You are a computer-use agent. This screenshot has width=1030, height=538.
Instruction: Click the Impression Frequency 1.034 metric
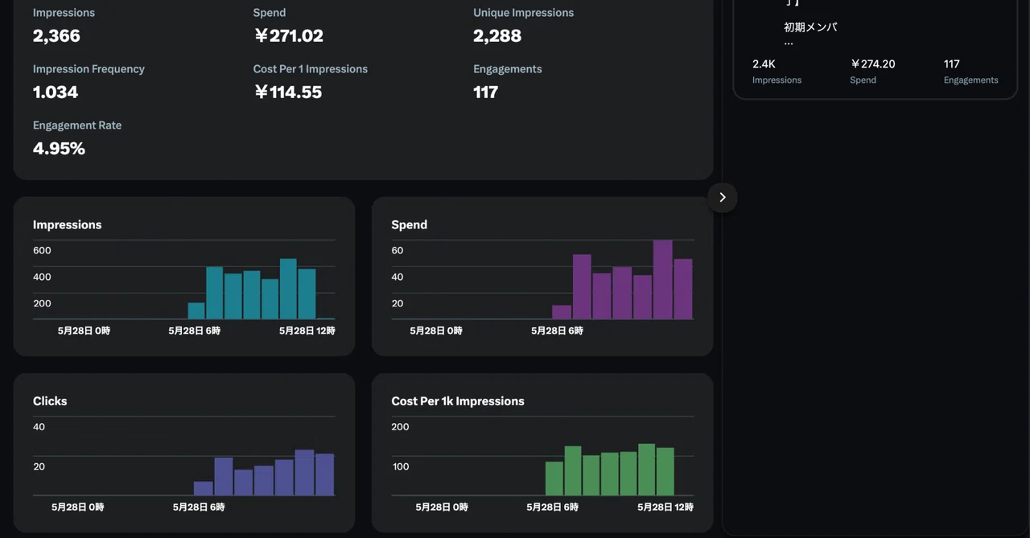[89, 81]
